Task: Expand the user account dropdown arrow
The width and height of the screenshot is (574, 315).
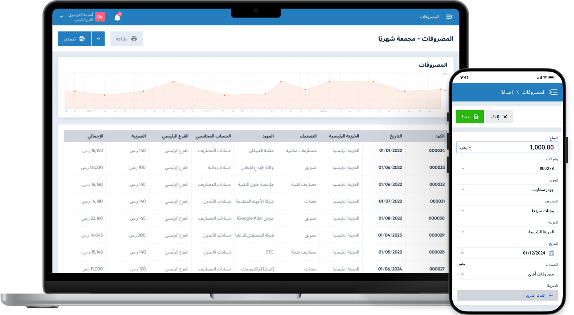Action: click(x=61, y=17)
